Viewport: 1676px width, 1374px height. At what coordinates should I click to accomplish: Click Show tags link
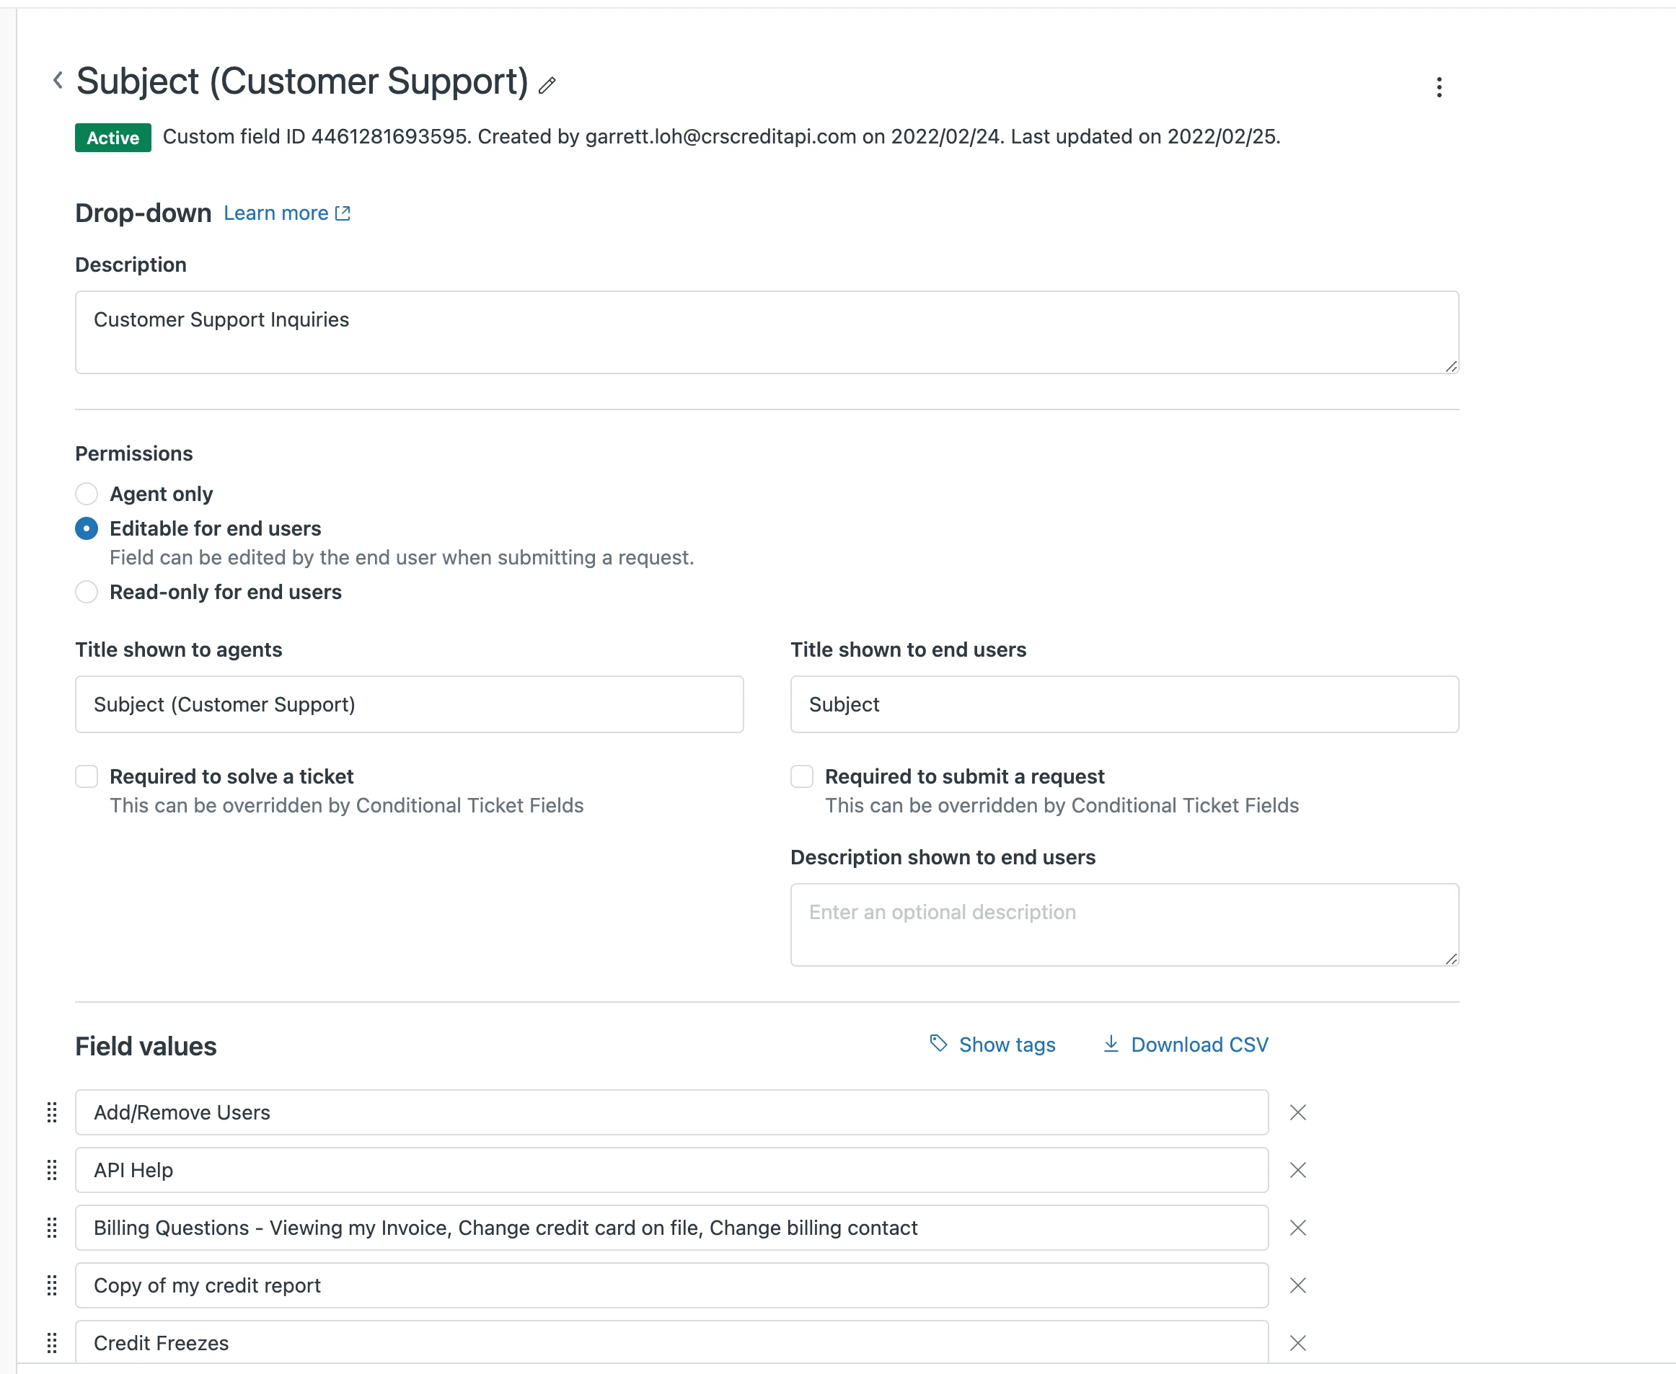(x=992, y=1045)
